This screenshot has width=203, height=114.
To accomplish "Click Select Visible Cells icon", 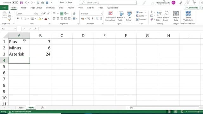I will (x=188, y=16).
